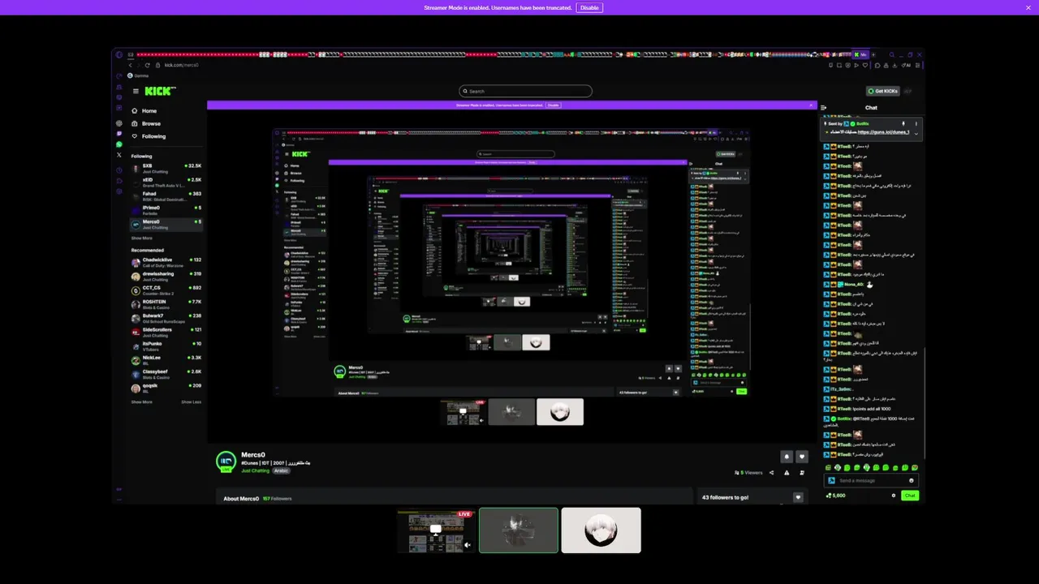Open recommended channel ROSHTEIN
The height and width of the screenshot is (584, 1039).
coord(166,304)
